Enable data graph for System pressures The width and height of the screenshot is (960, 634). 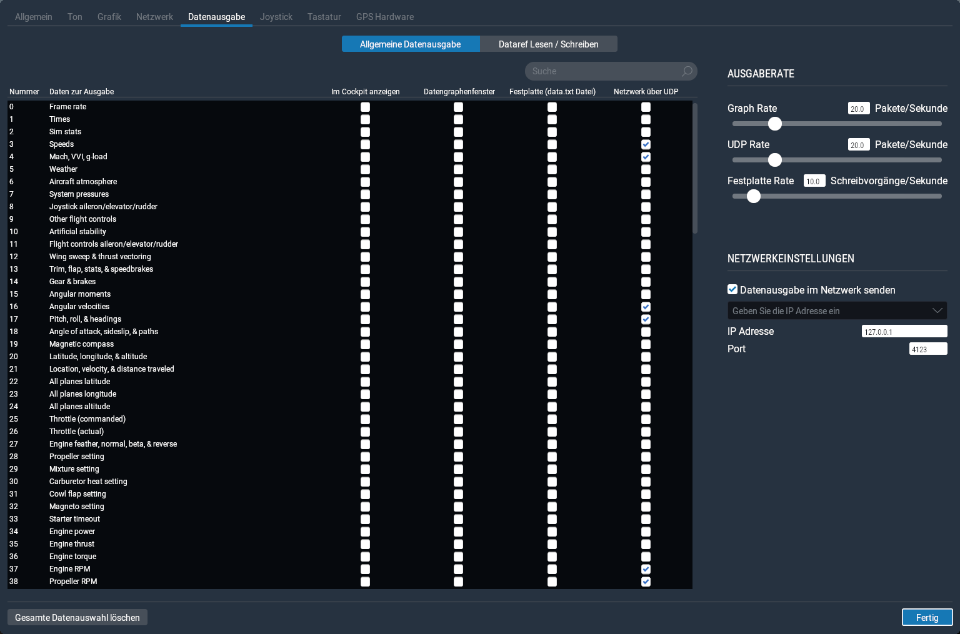(458, 194)
